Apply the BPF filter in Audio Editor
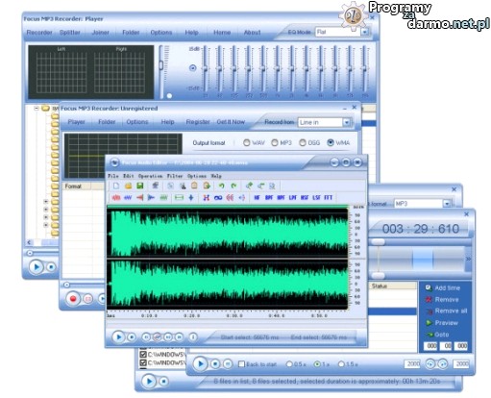491x398 pixels. [x=269, y=198]
